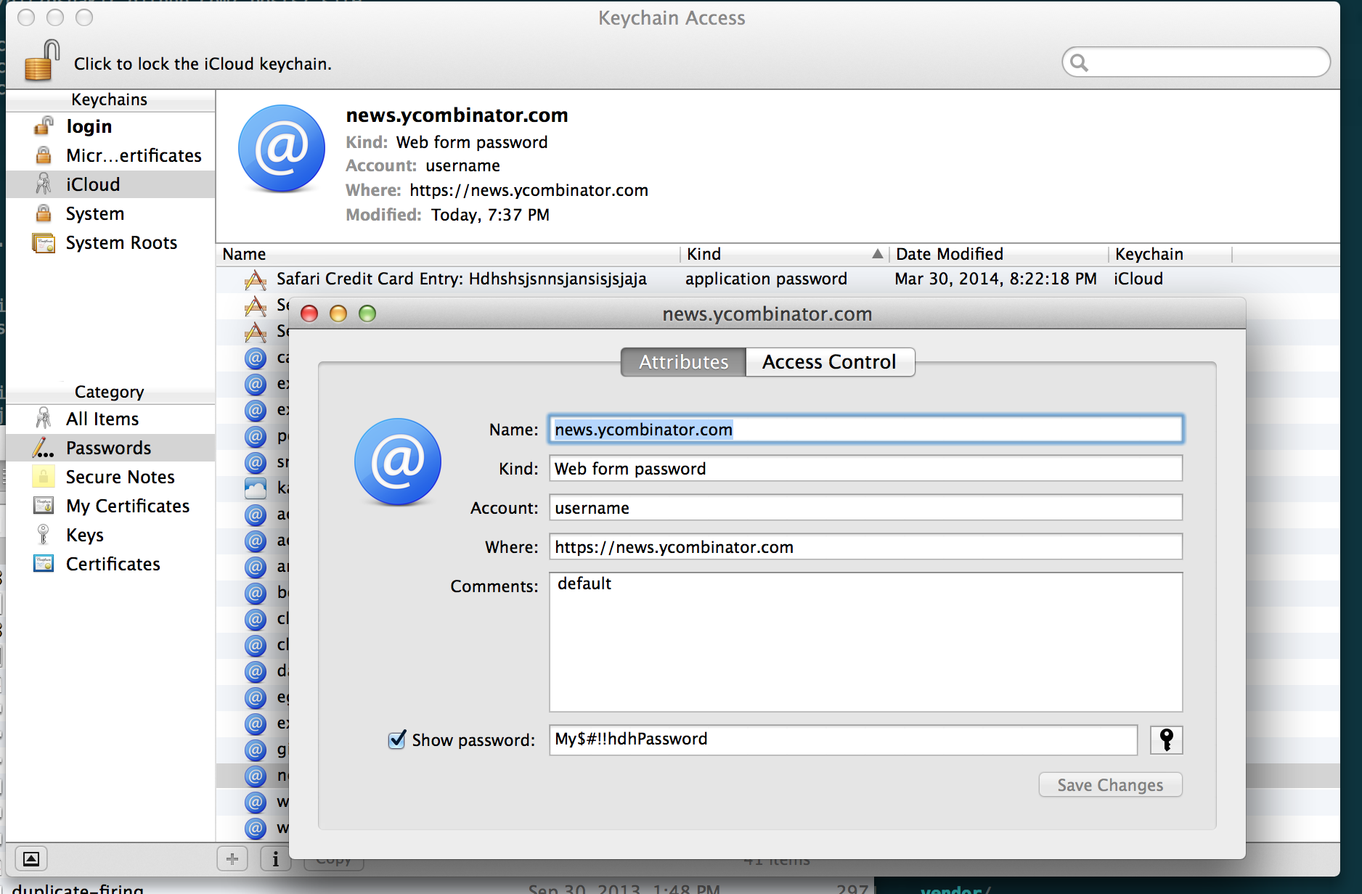Click the My Certificates icon
The height and width of the screenshot is (894, 1362).
click(x=44, y=506)
